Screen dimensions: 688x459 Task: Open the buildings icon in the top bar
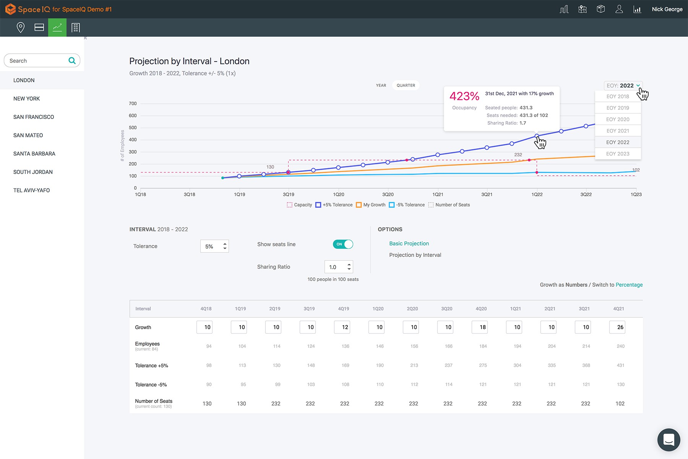pos(564,9)
